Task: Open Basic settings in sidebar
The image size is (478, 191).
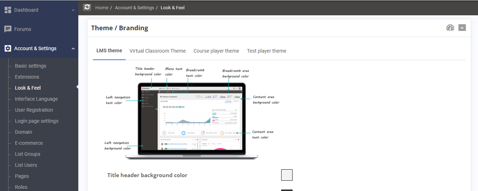Action: (x=31, y=66)
